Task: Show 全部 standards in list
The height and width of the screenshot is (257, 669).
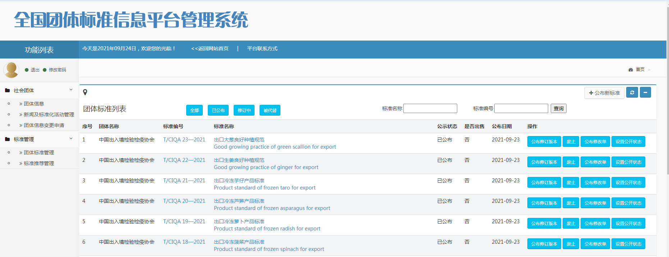Action: pyautogui.click(x=194, y=110)
